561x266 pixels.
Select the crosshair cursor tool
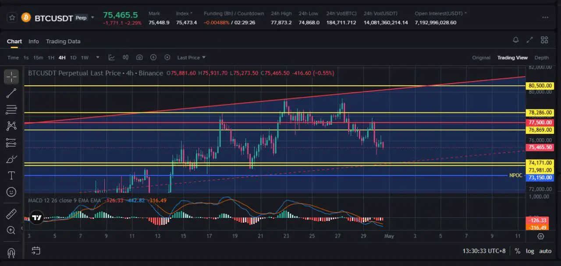pos(11,77)
